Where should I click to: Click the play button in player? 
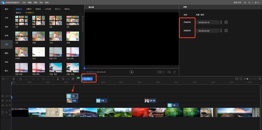click(132, 72)
